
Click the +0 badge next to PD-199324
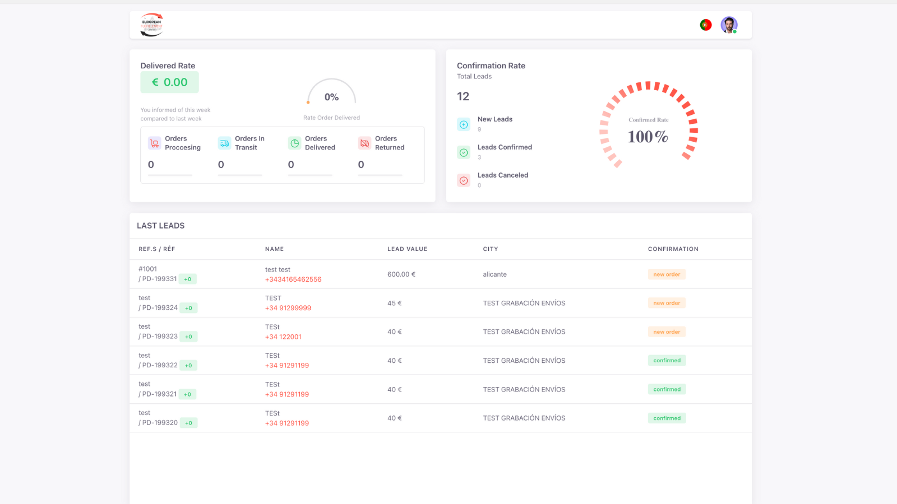click(x=188, y=308)
